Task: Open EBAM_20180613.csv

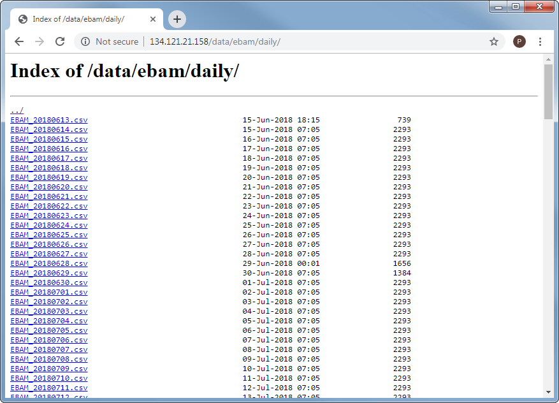Action: click(49, 120)
